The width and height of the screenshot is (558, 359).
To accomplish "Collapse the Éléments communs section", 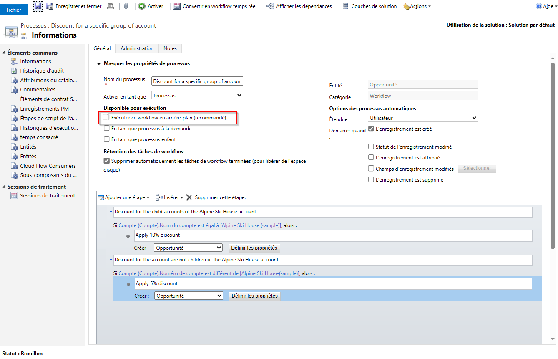I will pos(3,52).
